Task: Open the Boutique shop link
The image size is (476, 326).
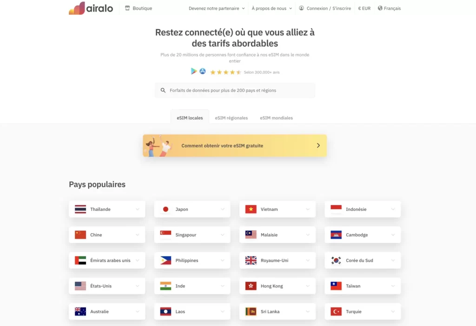Action: [x=139, y=8]
